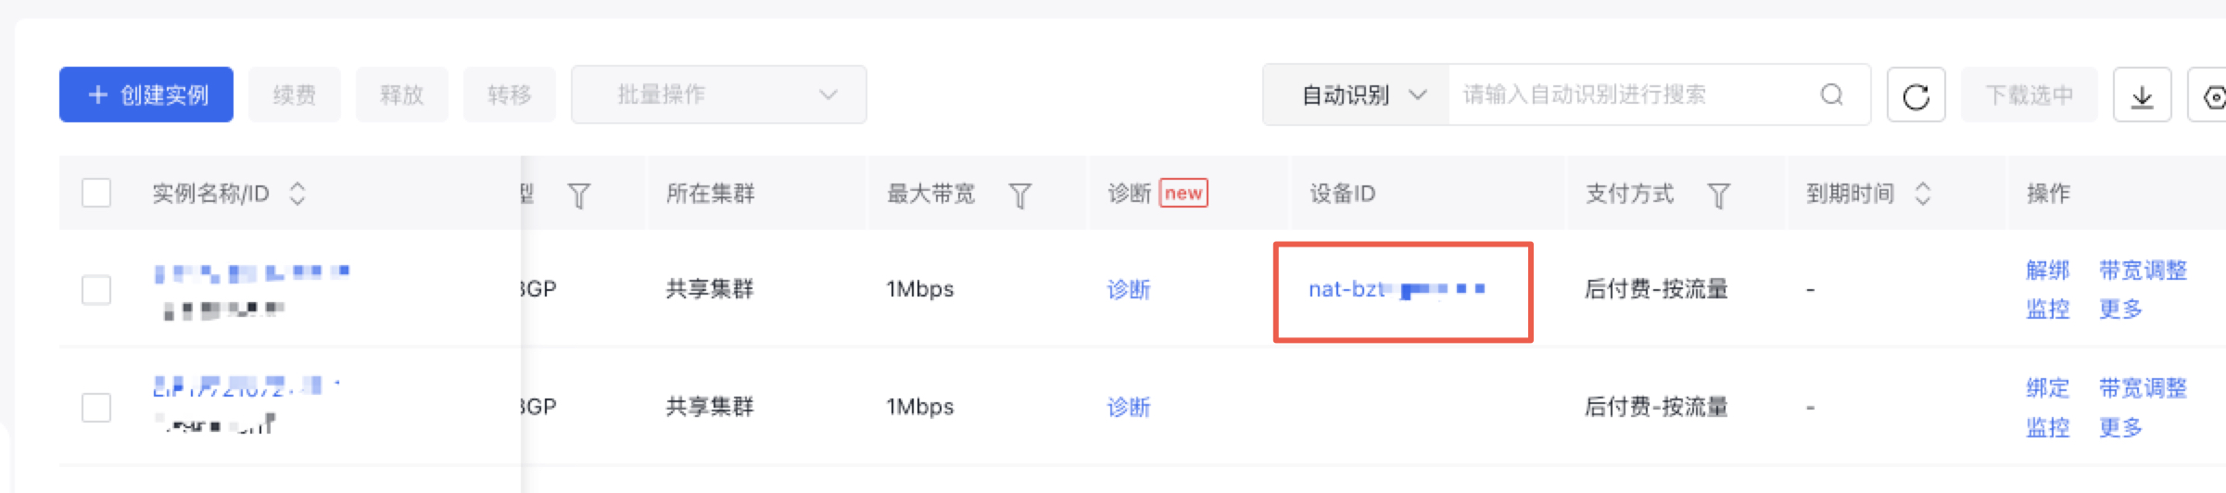The width and height of the screenshot is (2226, 493).
Task: Click 诊断 link in the first row
Action: click(x=1128, y=290)
